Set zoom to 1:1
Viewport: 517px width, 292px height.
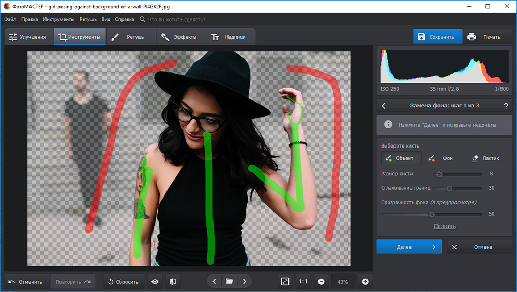pyautogui.click(x=303, y=282)
